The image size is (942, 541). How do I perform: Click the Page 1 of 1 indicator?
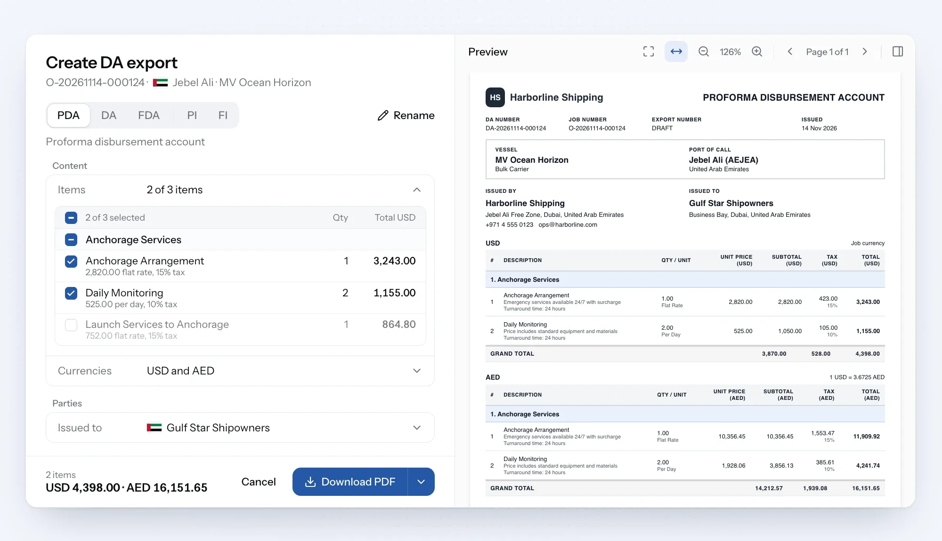827,52
